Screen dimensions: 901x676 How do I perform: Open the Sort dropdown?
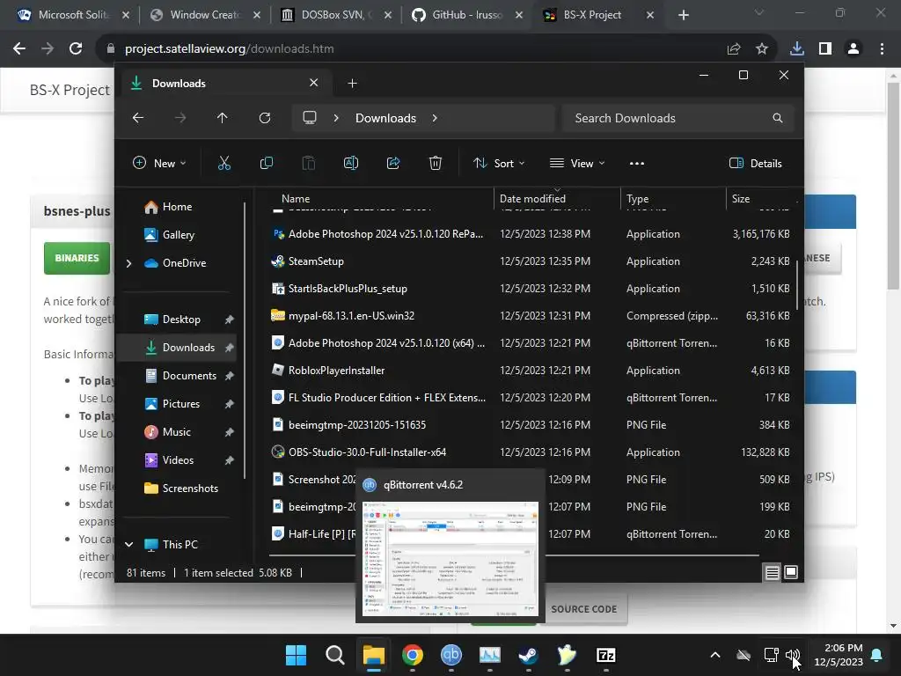click(499, 163)
